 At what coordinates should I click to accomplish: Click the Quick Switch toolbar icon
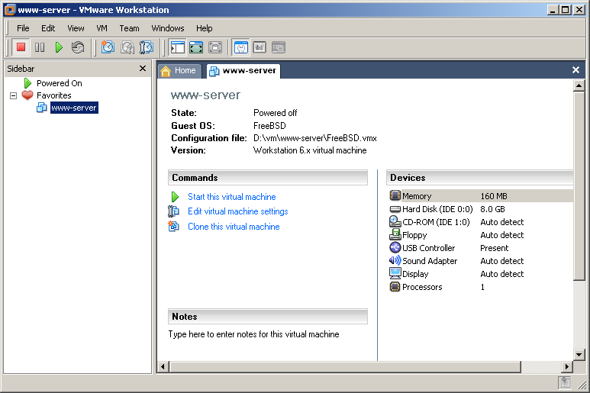[x=196, y=47]
